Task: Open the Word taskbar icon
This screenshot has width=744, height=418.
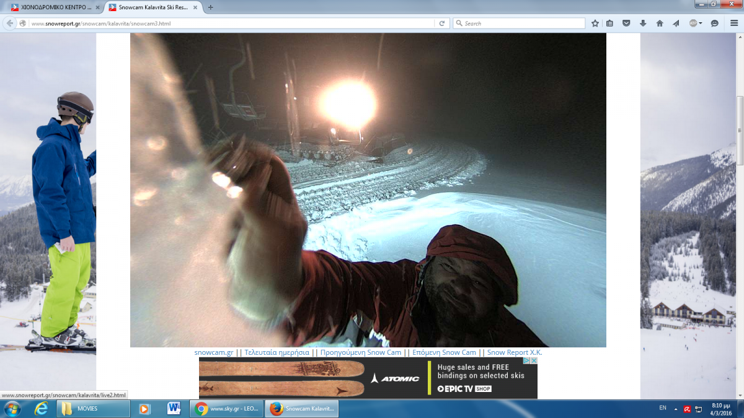Action: click(x=174, y=409)
